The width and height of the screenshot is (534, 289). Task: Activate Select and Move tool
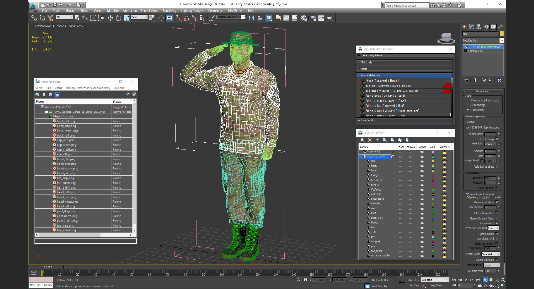pos(110,18)
